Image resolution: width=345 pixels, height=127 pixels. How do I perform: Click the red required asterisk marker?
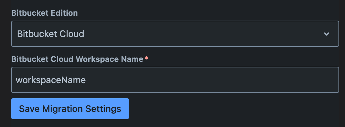[147, 58]
